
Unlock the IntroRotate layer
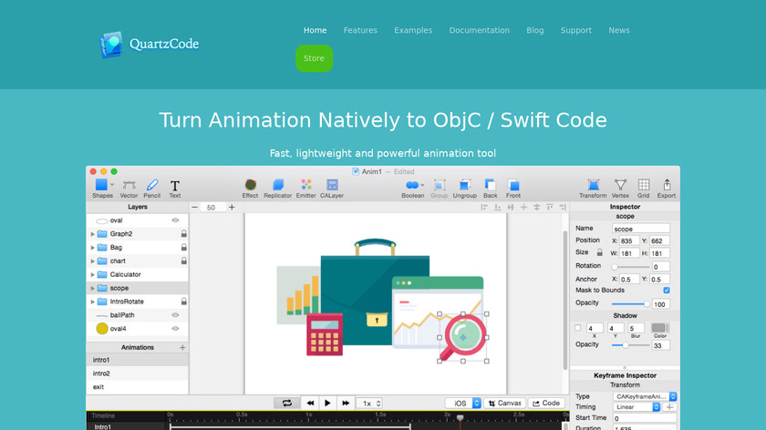click(183, 302)
